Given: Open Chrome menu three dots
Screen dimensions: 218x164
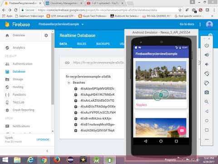Looking at the screenshot, I should pyautogui.click(x=214, y=10).
